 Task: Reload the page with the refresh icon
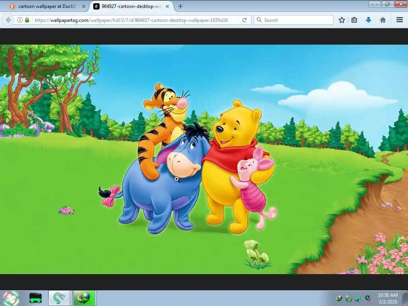coord(244,20)
